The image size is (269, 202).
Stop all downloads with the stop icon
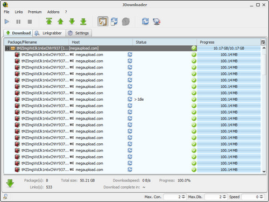[30, 22]
